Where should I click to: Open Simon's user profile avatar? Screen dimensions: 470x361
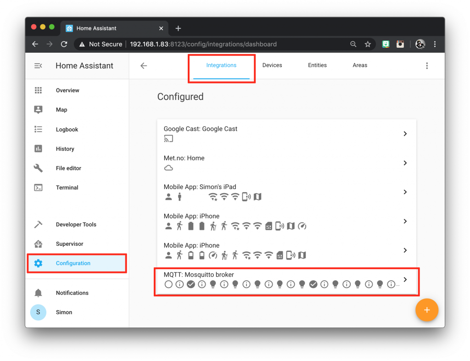pyautogui.click(x=38, y=312)
